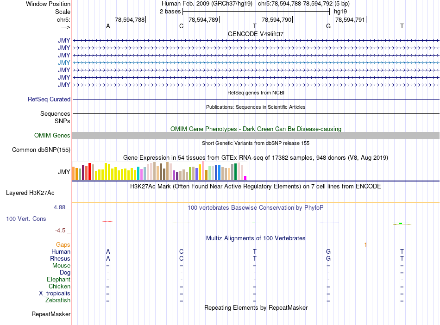Click the orange Gaps label
This screenshot has height=325, width=440.
tap(63, 245)
